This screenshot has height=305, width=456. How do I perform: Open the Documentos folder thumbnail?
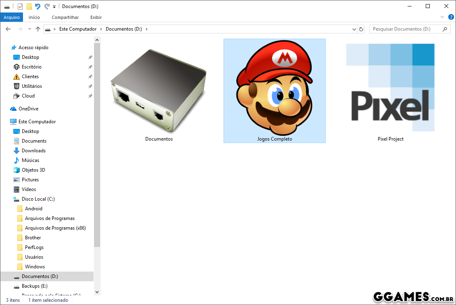tap(159, 91)
